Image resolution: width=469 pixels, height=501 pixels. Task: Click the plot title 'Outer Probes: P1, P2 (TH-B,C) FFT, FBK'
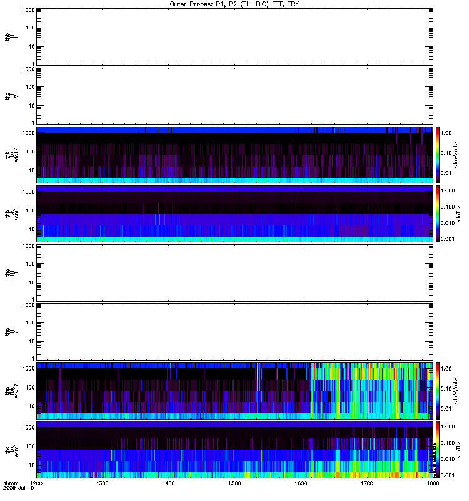click(234, 4)
